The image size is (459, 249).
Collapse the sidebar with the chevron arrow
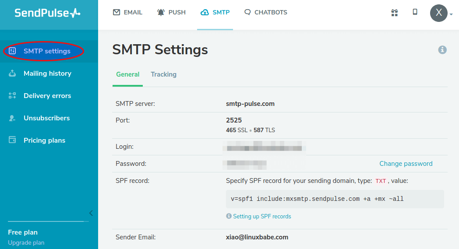click(x=91, y=213)
